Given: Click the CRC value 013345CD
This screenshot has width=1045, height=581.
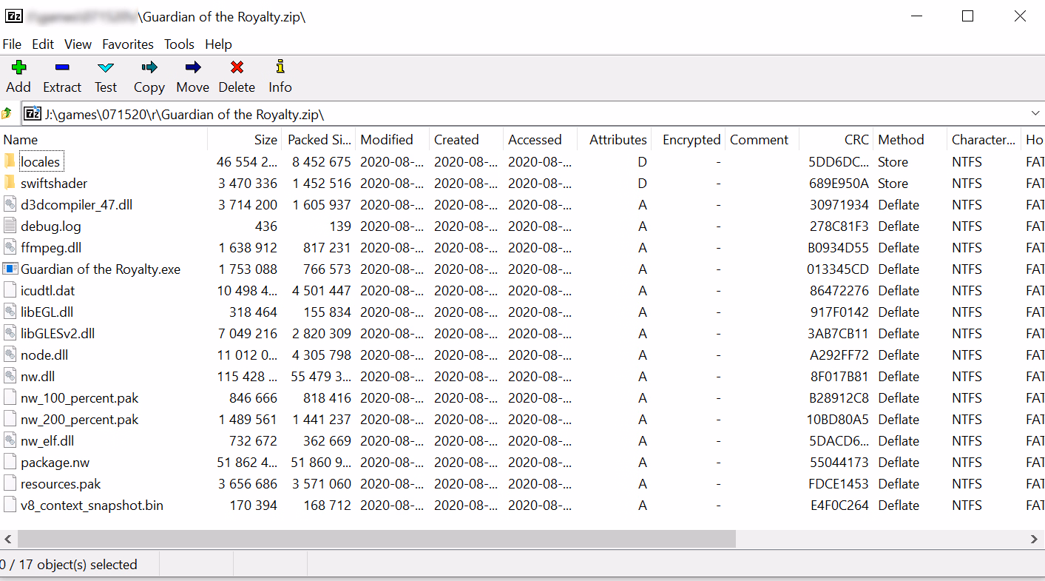Looking at the screenshot, I should point(838,269).
